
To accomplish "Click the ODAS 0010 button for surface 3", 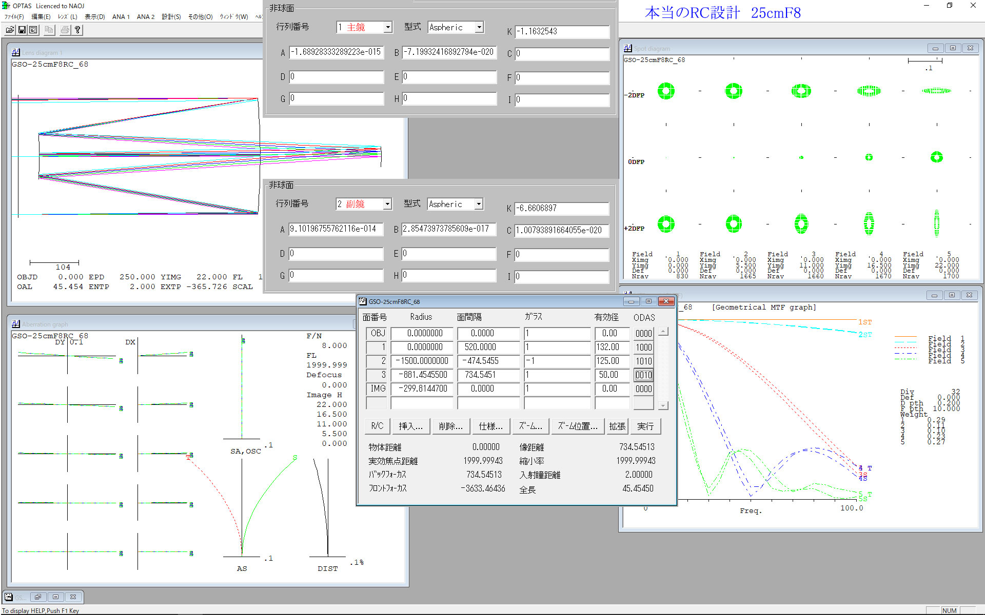I will click(x=643, y=375).
